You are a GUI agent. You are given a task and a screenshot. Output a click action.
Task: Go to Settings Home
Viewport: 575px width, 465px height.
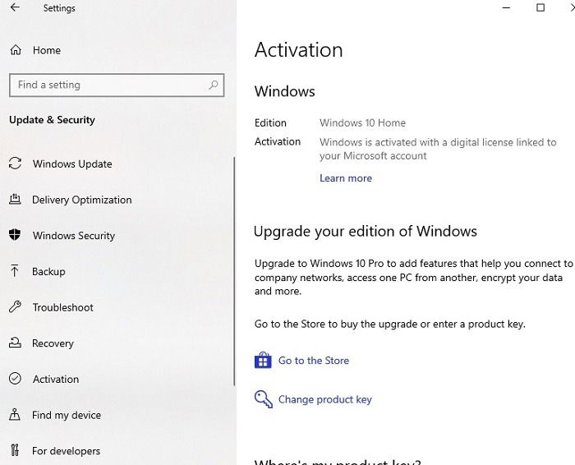[47, 50]
